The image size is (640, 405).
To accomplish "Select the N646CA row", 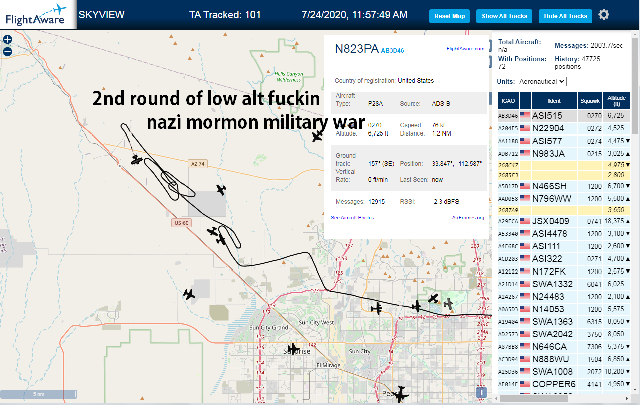I will coord(564,347).
